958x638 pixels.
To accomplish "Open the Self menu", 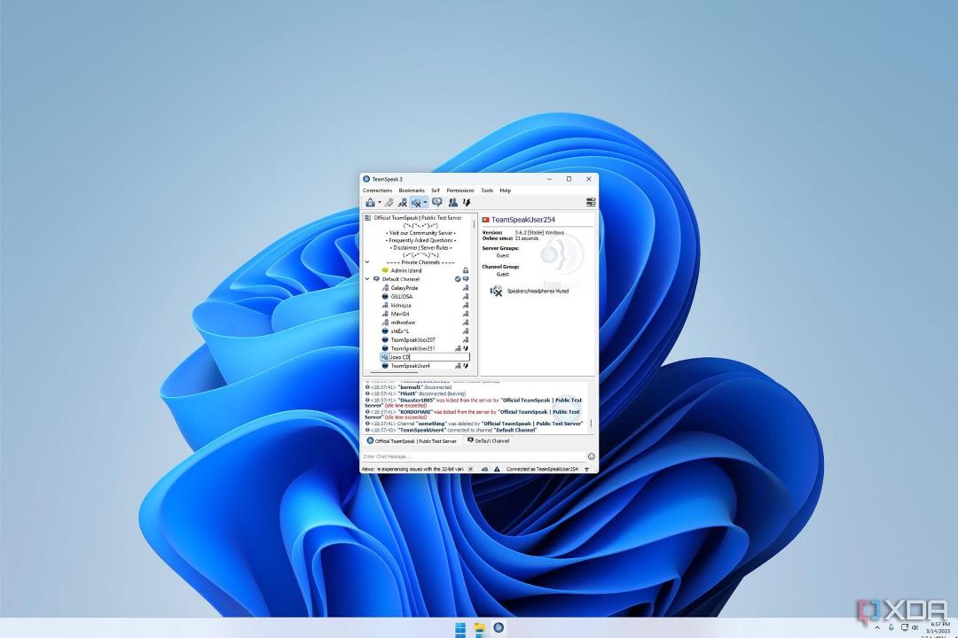I will 435,191.
